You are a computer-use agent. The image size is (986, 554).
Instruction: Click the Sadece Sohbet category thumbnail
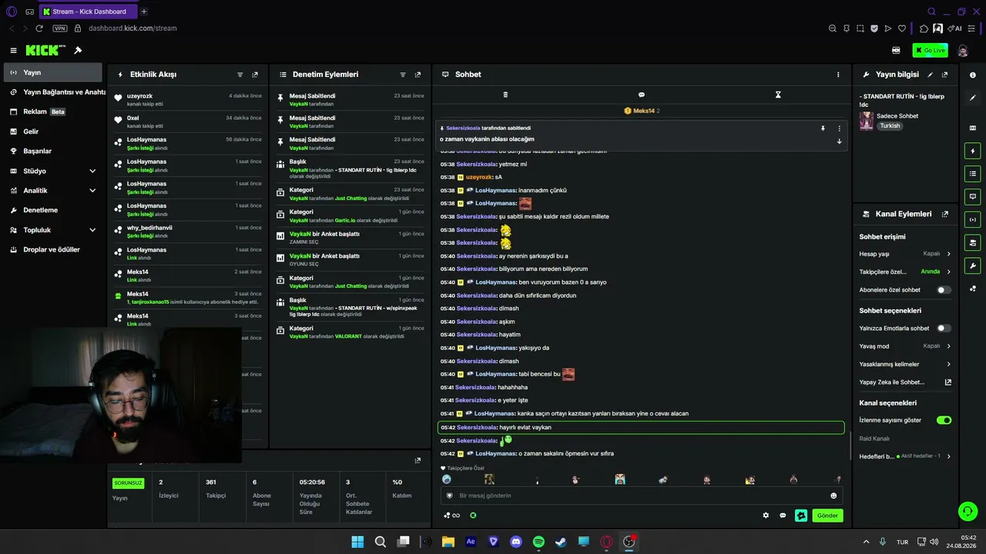(867, 121)
